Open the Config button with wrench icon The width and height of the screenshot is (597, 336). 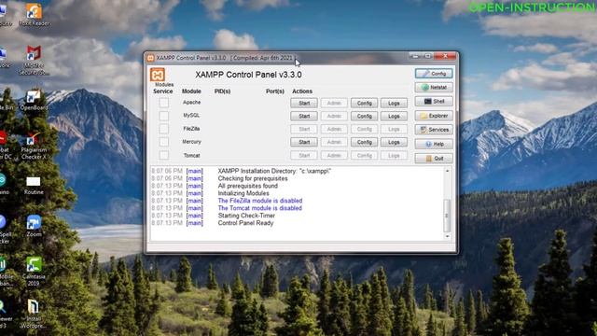tap(434, 74)
